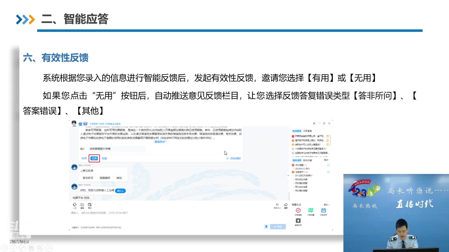Open 更多 beside 快捷入口
This screenshot has width=449, height=252.
pos(327,204)
